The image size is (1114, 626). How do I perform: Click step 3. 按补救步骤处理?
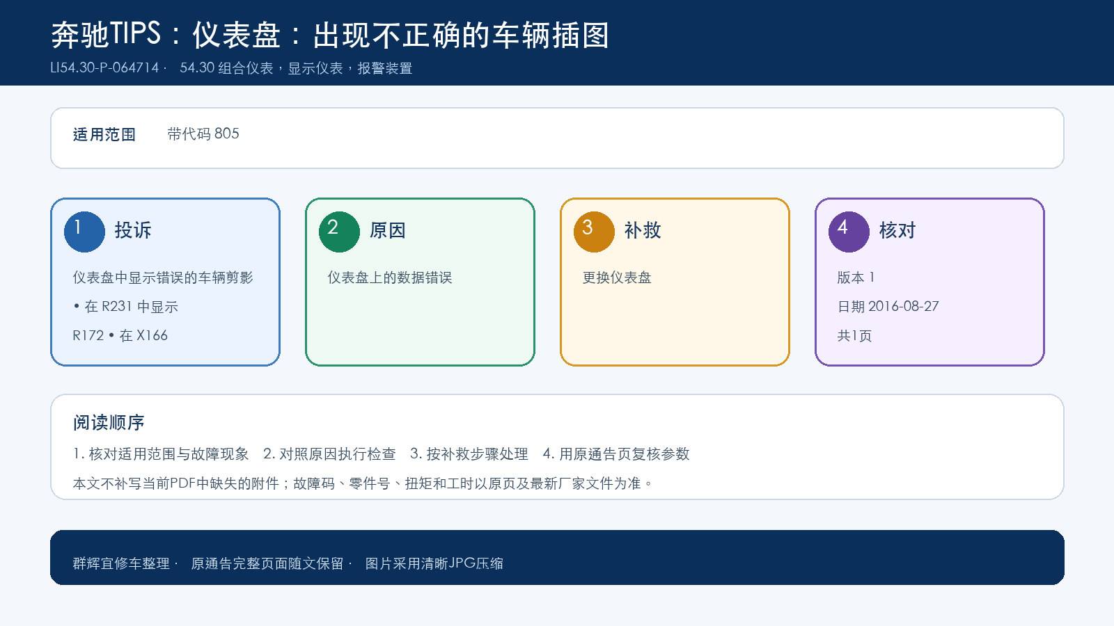click(469, 454)
